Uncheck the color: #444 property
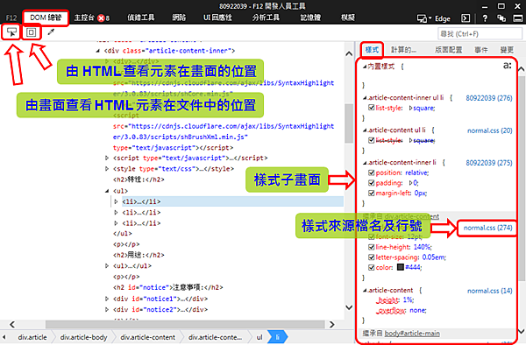The image size is (526, 345). pyautogui.click(x=371, y=267)
